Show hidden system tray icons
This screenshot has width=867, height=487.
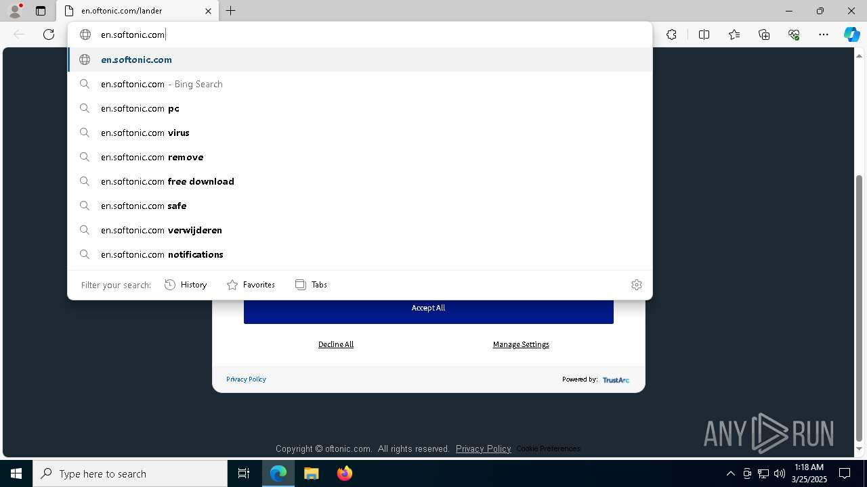(730, 473)
